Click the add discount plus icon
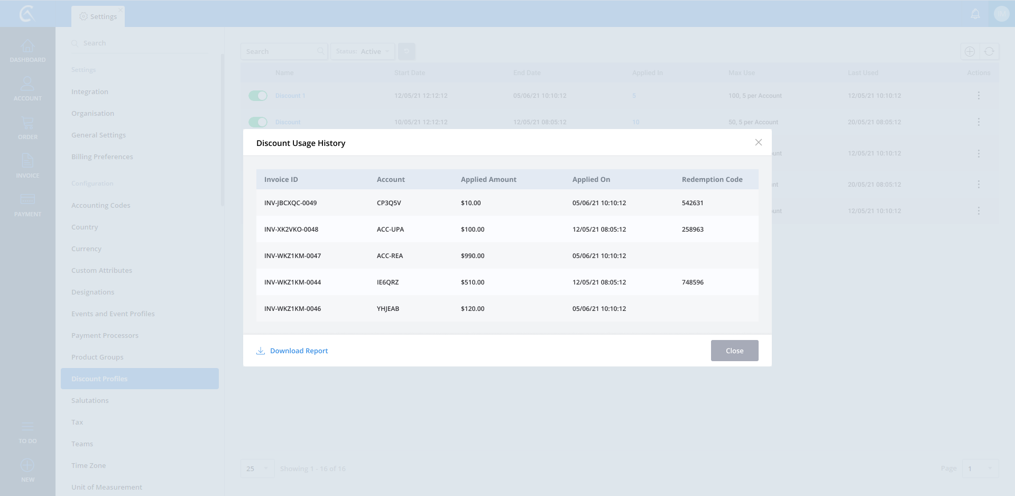This screenshot has width=1015, height=496. [x=970, y=51]
